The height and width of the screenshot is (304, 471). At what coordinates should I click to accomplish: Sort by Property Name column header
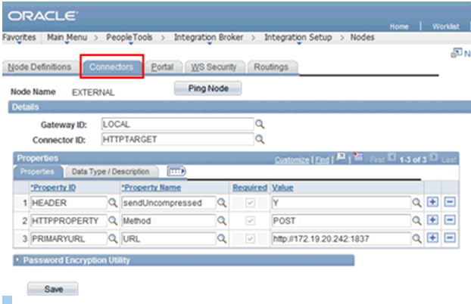[151, 188]
